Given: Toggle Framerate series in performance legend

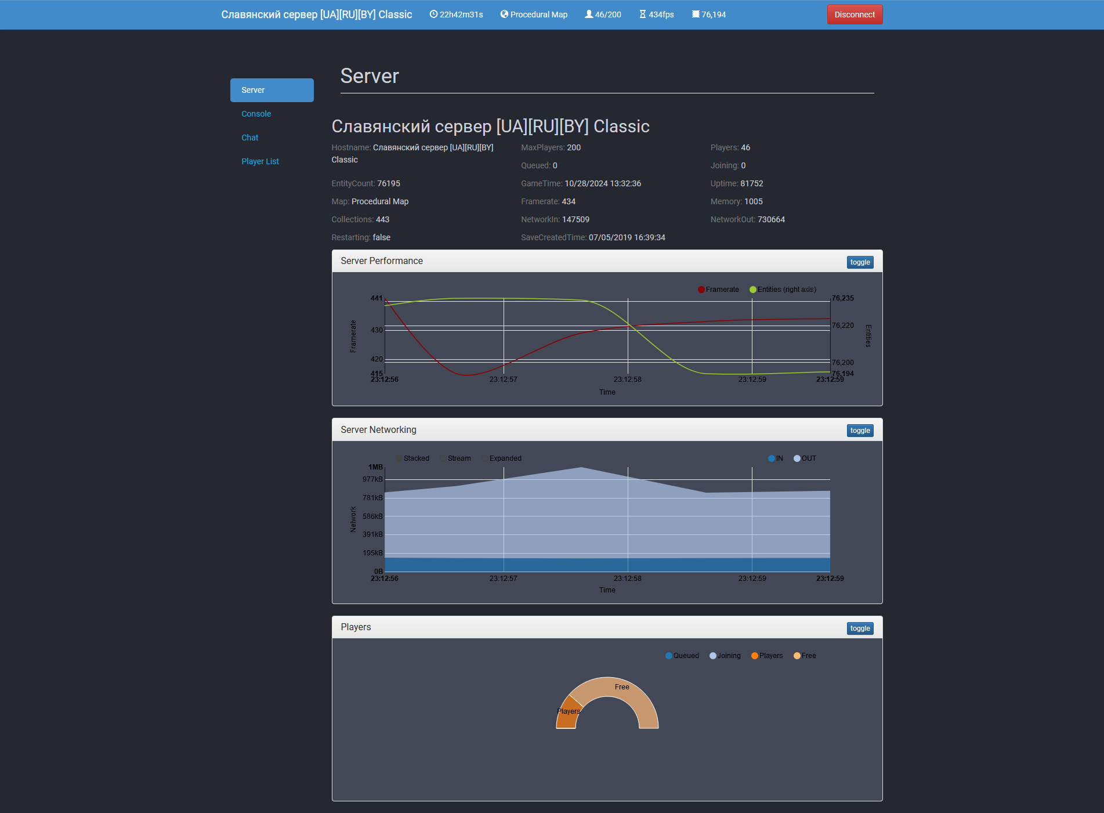Looking at the screenshot, I should pyautogui.click(x=701, y=290).
